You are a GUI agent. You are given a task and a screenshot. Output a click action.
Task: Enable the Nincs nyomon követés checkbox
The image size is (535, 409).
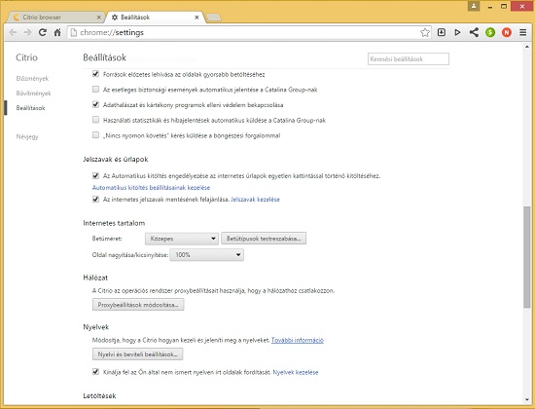click(x=95, y=135)
